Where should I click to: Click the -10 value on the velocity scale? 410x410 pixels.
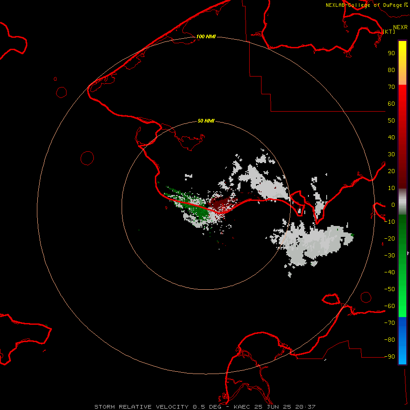389,222
